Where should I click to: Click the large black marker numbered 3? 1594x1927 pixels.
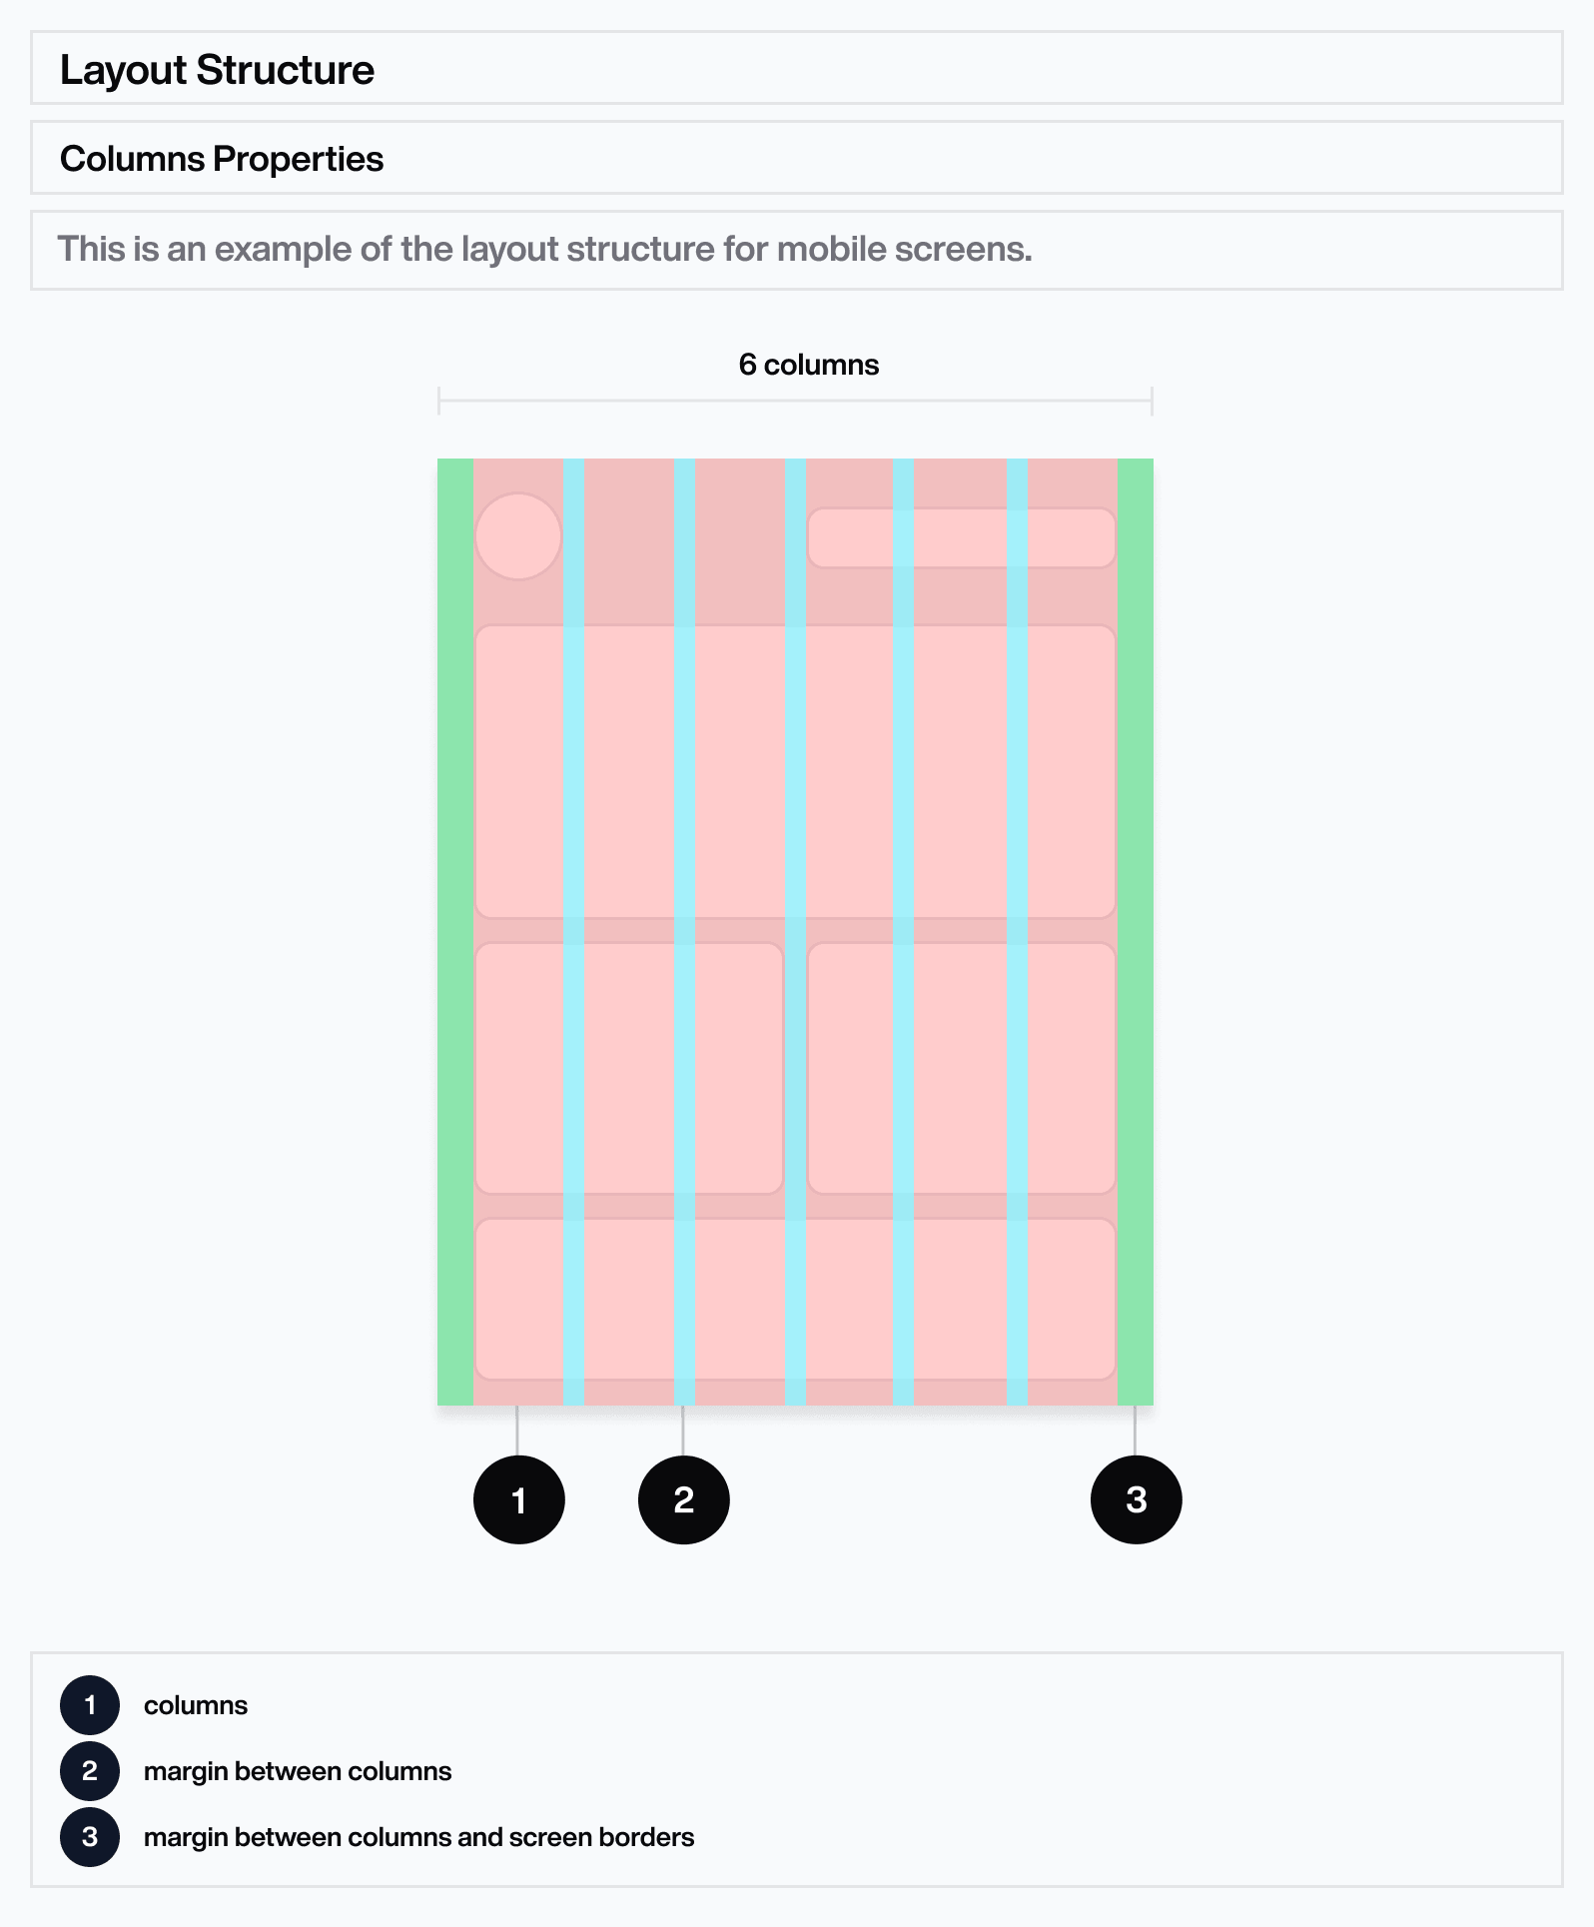tap(1136, 1499)
